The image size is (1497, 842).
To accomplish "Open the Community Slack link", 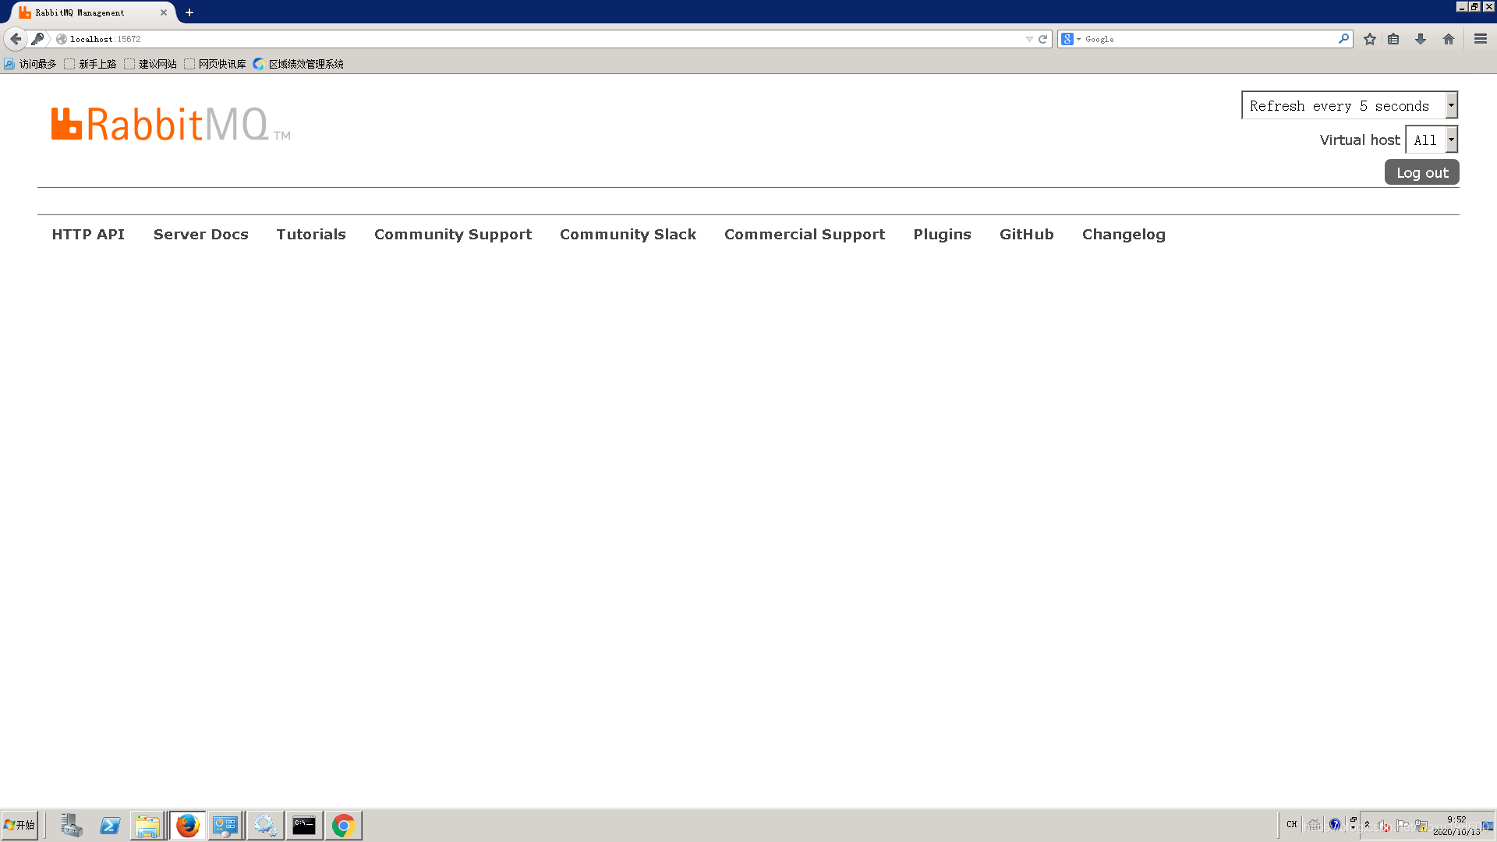I will coord(628,235).
